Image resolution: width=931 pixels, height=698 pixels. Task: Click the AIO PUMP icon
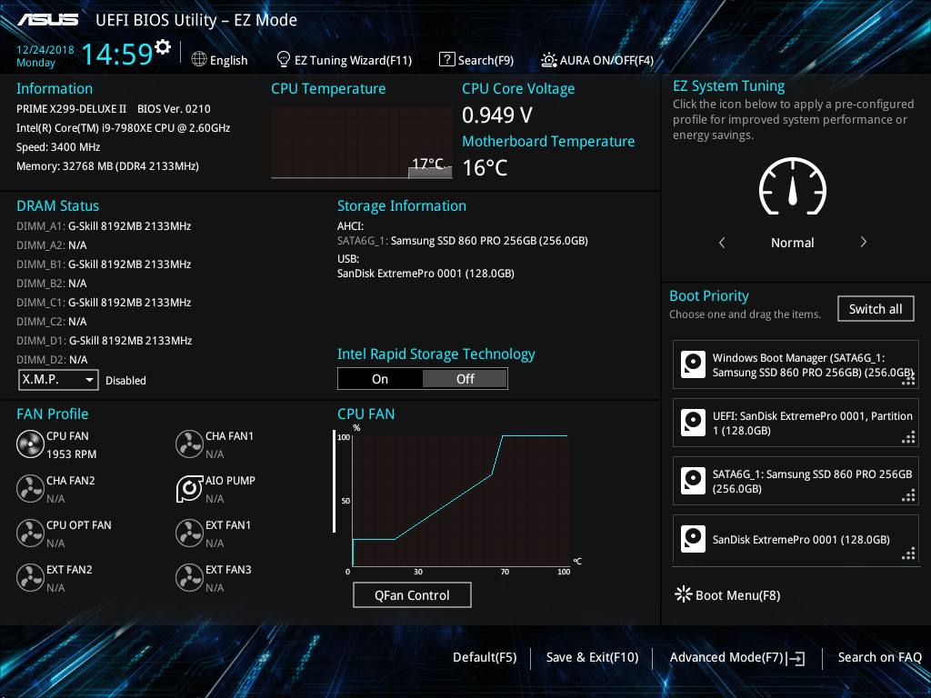189,488
